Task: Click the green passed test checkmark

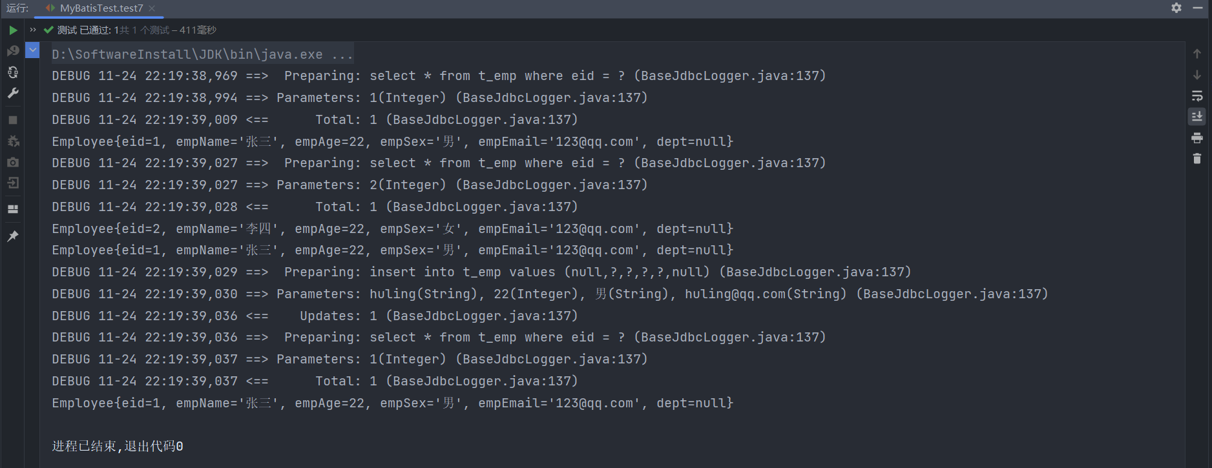Action: pos(48,30)
